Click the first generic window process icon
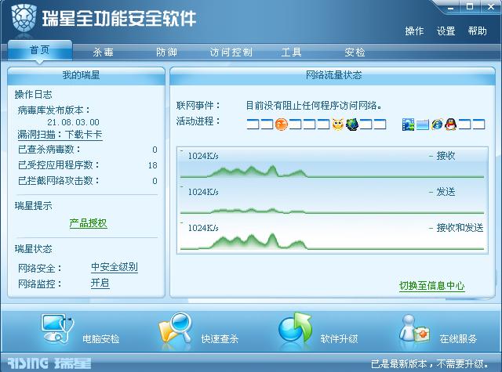Screen dimensions: 502x372 tap(253, 125)
